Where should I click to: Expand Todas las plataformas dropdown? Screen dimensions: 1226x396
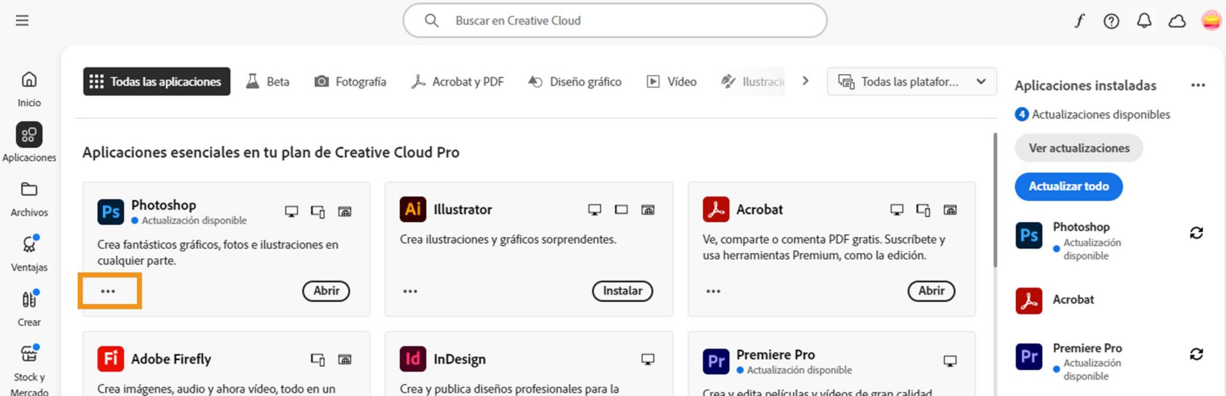(x=911, y=82)
